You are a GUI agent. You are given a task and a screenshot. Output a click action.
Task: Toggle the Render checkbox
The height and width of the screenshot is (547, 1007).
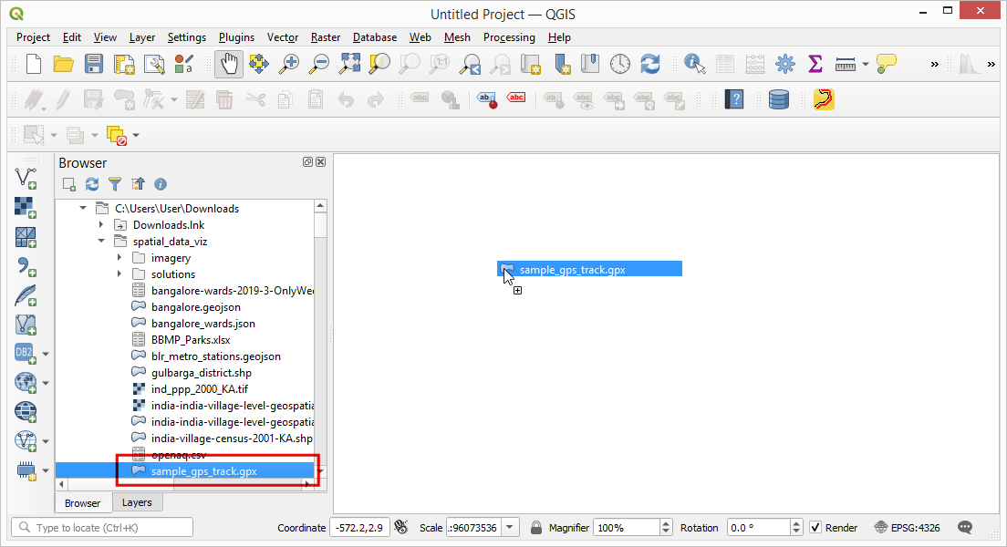[x=815, y=528]
